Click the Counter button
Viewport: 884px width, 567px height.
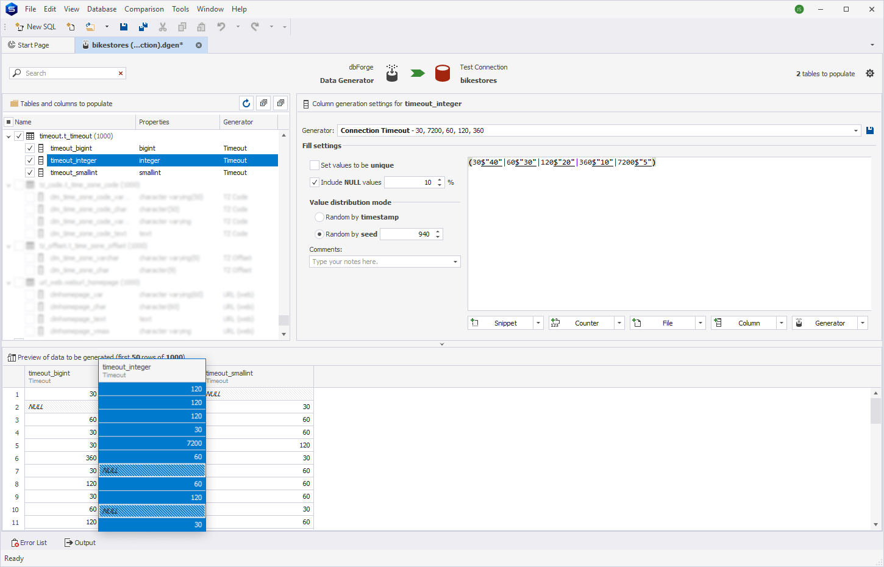582,323
